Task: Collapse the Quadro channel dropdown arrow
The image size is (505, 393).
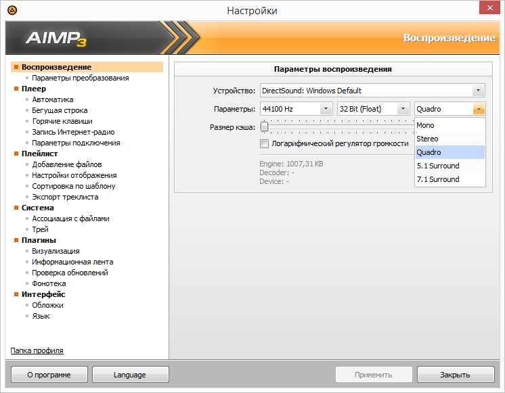Action: 479,109
